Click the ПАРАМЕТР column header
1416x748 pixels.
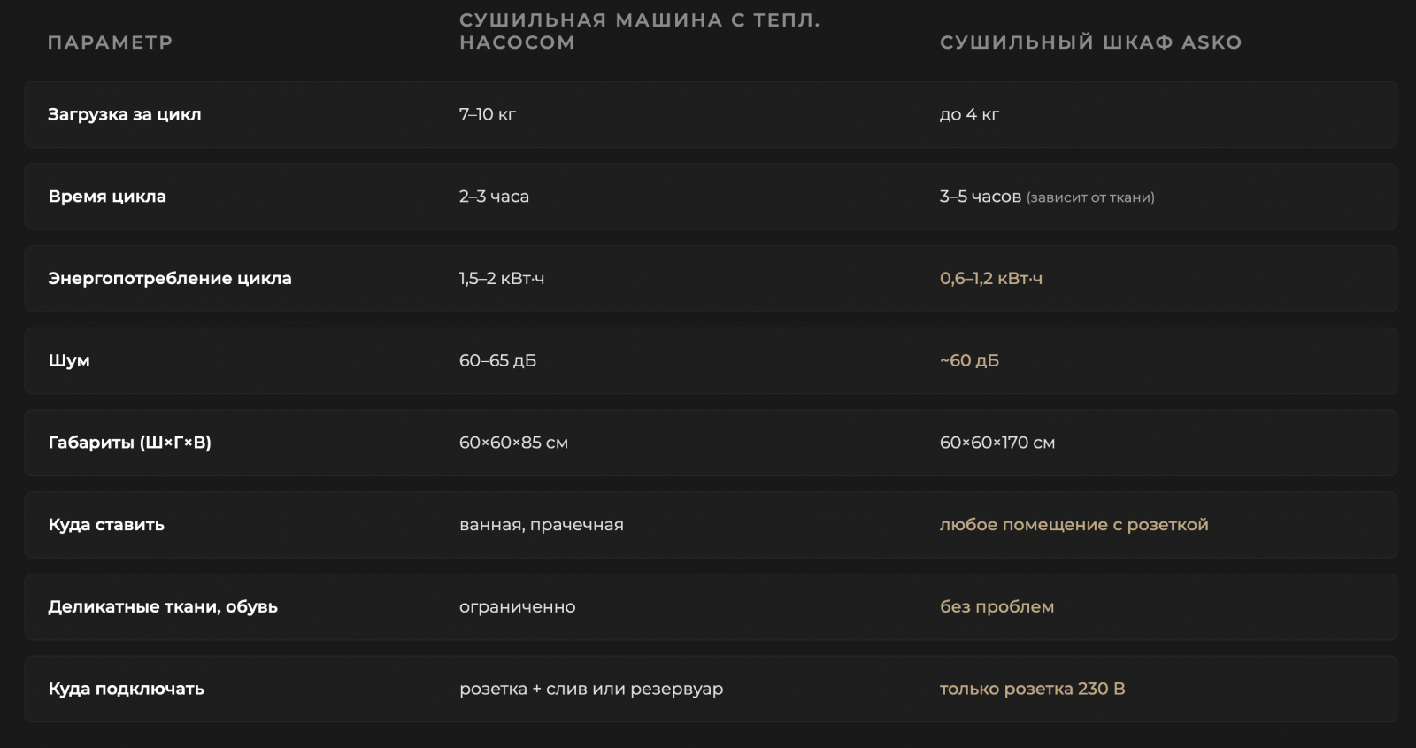pyautogui.click(x=110, y=42)
